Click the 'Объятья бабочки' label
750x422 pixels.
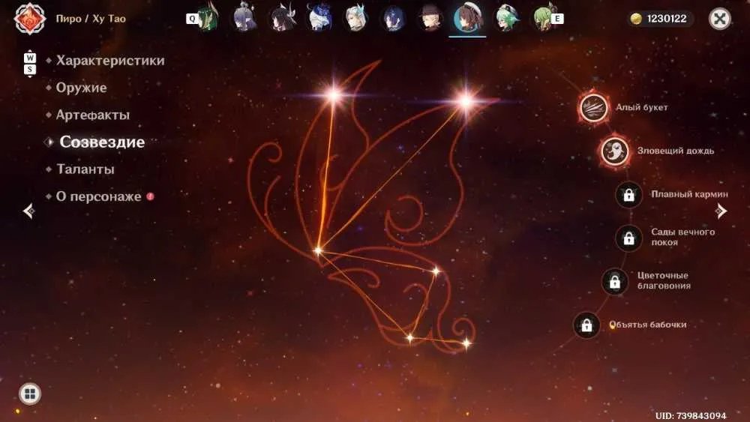click(648, 325)
